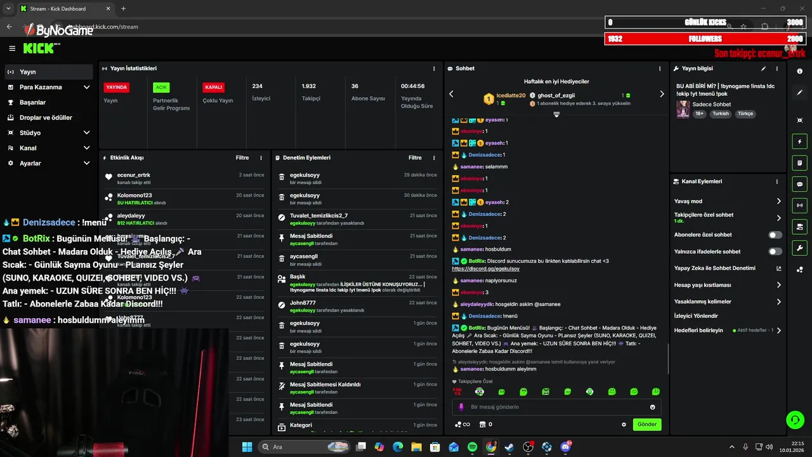Click the info icon in the right sidebar
The width and height of the screenshot is (812, 457).
[799, 71]
